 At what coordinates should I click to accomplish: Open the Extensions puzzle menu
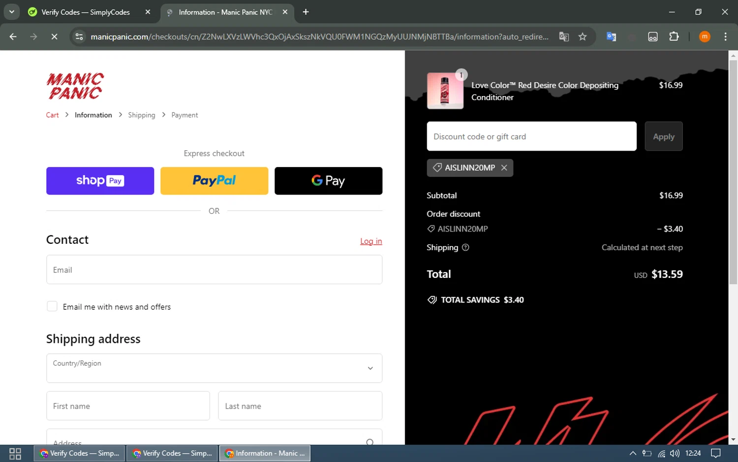[674, 36]
